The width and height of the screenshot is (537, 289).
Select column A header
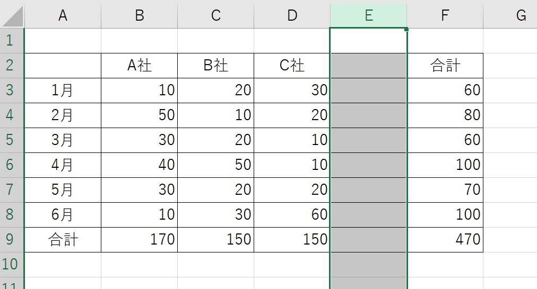point(63,16)
